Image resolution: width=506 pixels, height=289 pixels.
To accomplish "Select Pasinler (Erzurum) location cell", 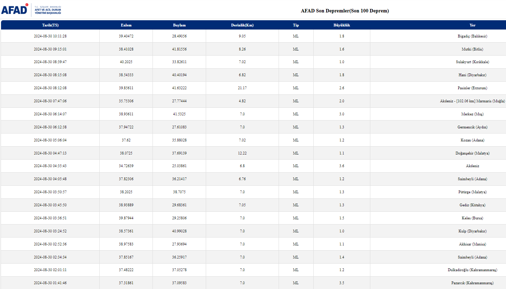I will click(472, 88).
